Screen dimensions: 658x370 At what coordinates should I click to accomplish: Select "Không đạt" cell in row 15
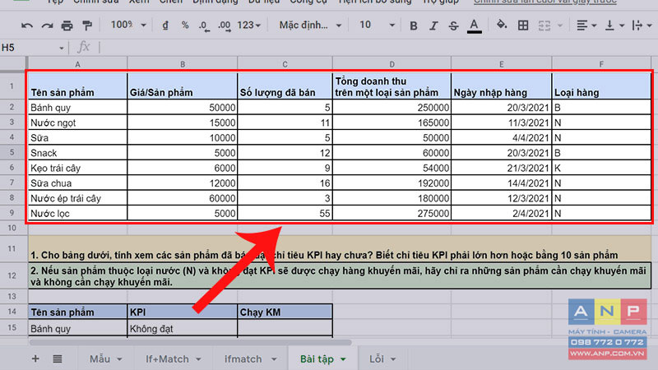click(183, 328)
